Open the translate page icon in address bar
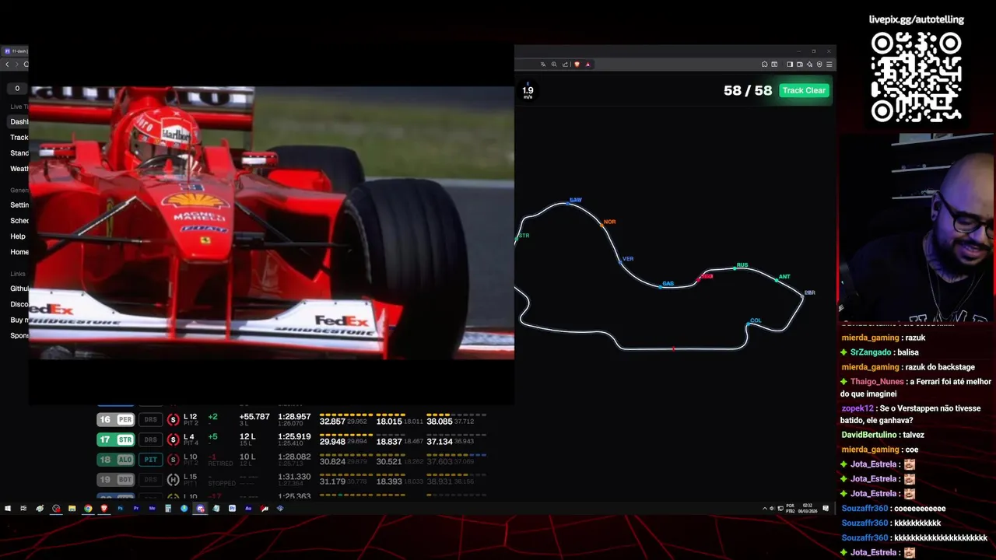The image size is (996, 560). tap(543, 65)
